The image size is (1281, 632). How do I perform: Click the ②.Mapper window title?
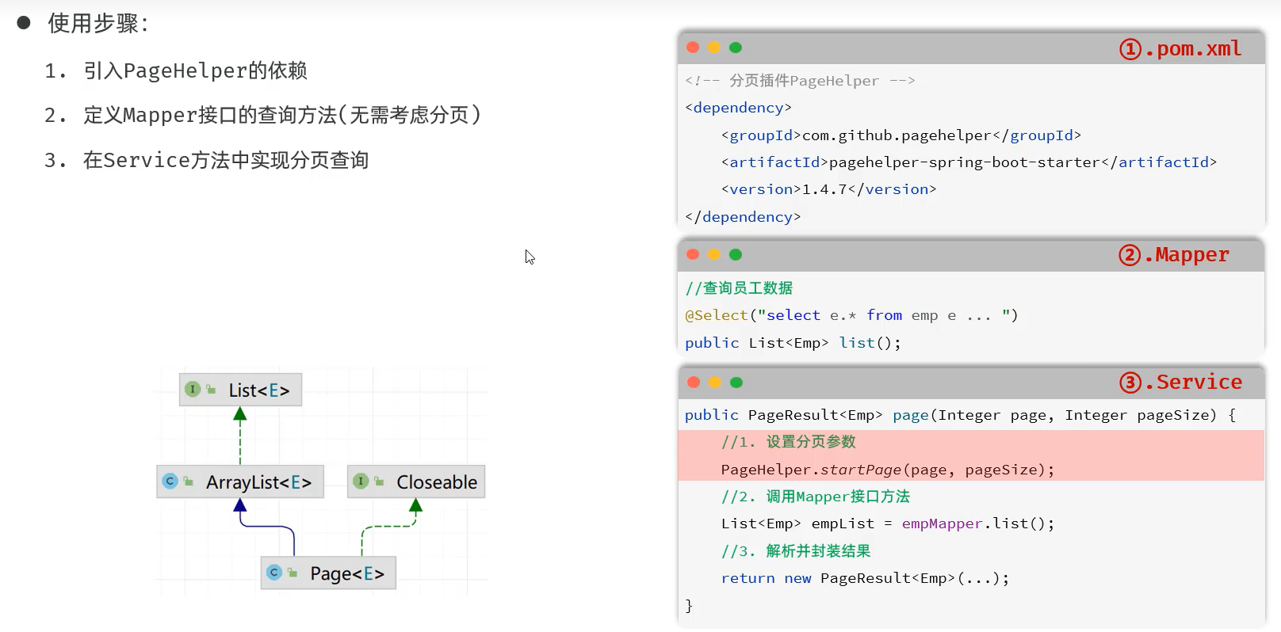click(1174, 255)
